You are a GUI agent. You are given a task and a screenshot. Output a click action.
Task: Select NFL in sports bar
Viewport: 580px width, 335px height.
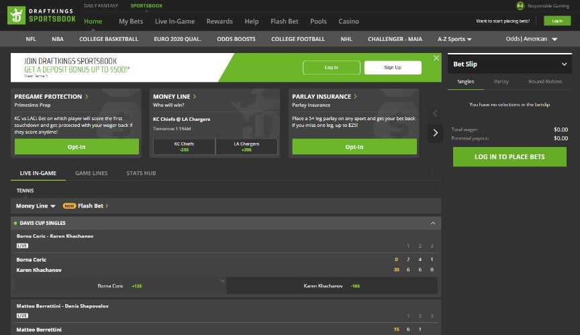pos(31,39)
